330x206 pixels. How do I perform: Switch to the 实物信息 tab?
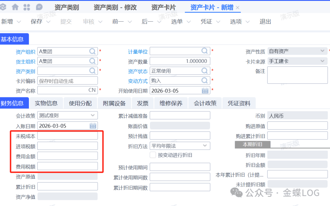click(x=46, y=103)
